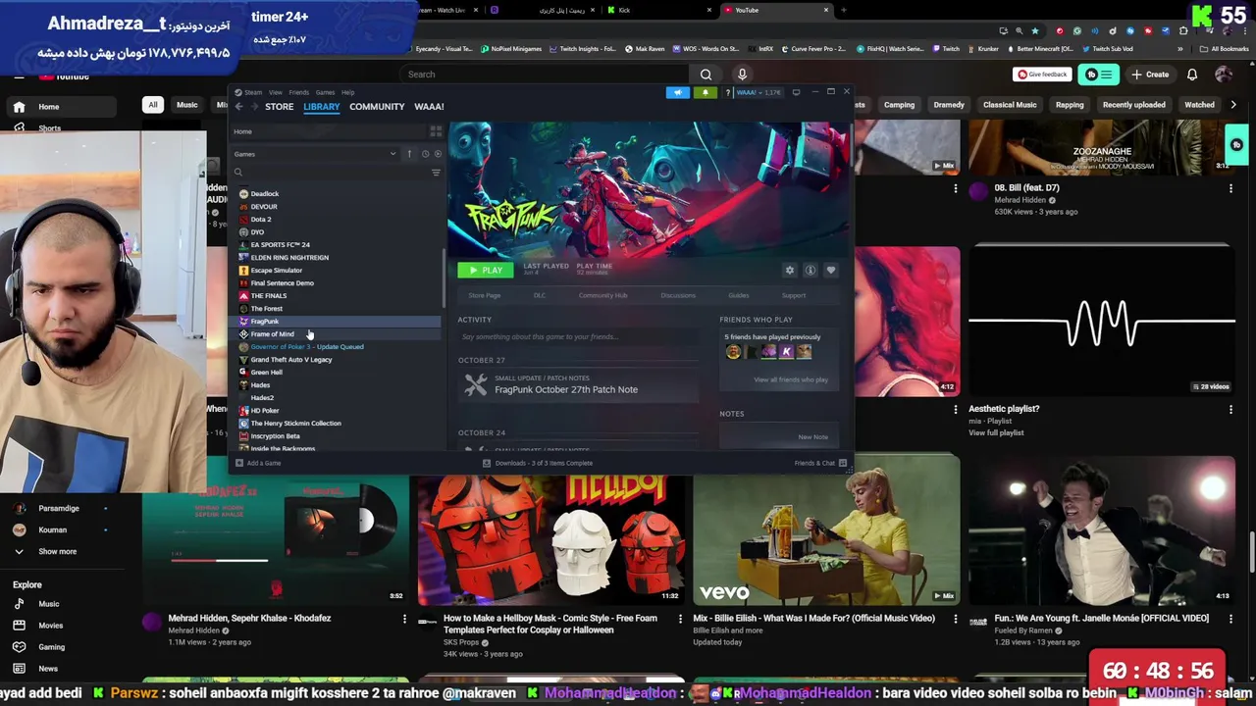Open options menu for Khodafez video
The image size is (1256, 706).
(x=404, y=619)
